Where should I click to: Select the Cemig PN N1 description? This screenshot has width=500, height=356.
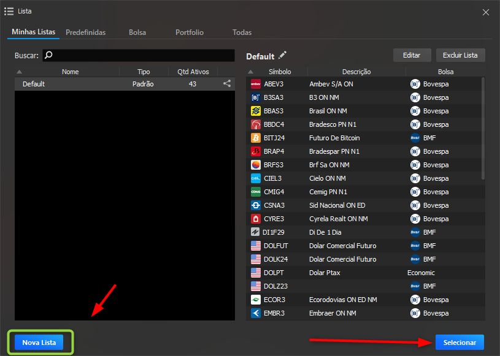coord(328,192)
